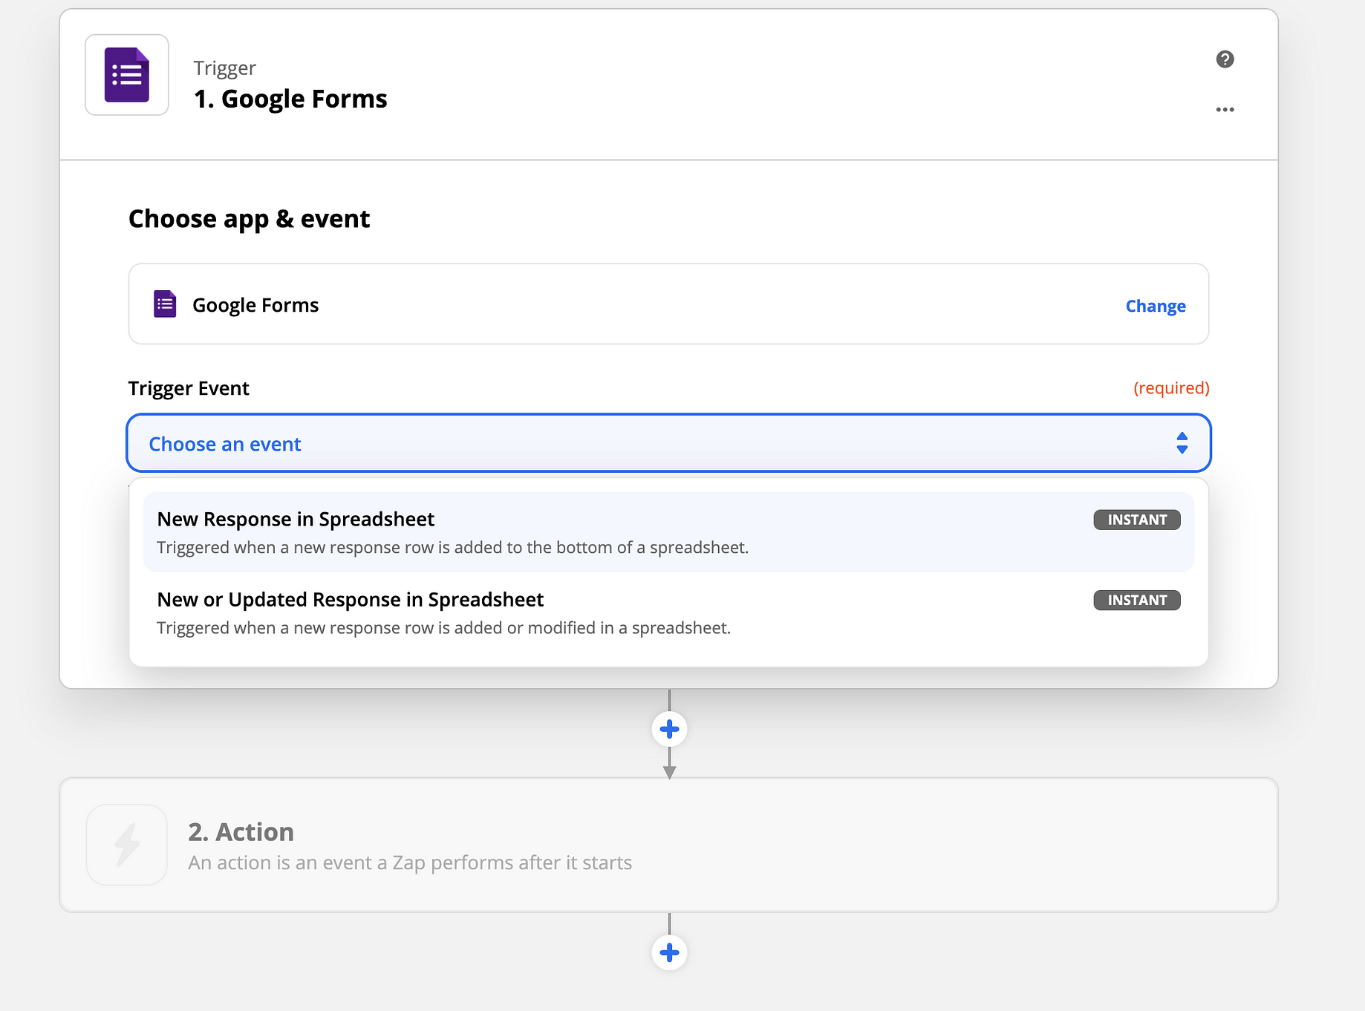
Task: Click 'An action is an event a Zap performs' text
Action: click(410, 863)
